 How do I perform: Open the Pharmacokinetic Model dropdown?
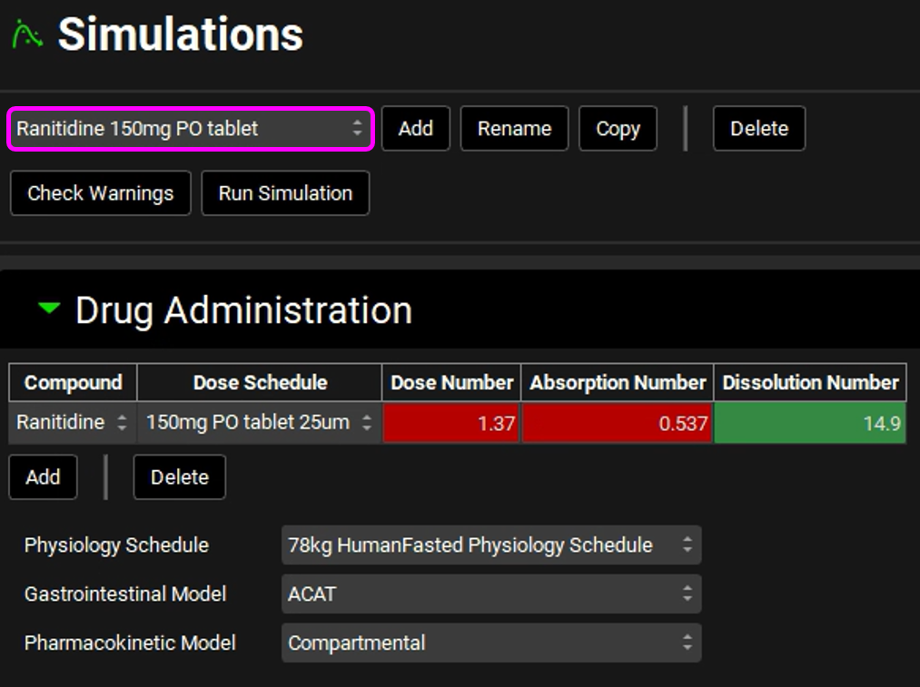tap(490, 643)
